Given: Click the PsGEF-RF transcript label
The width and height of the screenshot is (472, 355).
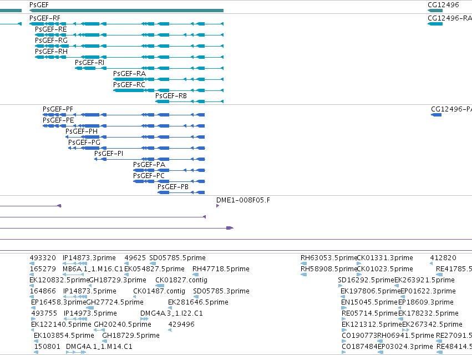Looking at the screenshot, I should tap(45, 18).
